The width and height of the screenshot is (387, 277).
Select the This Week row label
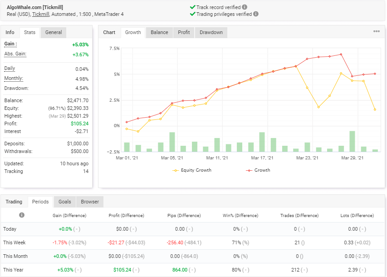click(x=15, y=242)
